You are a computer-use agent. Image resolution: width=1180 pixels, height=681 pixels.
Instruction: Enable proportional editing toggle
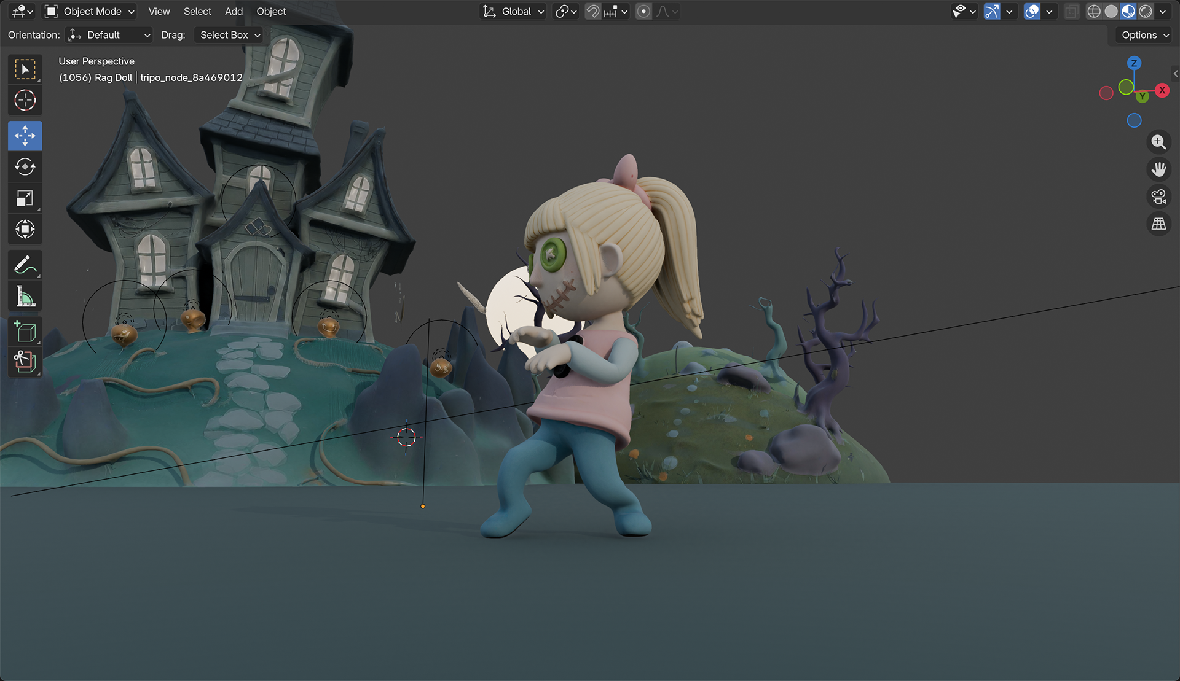[x=643, y=11]
